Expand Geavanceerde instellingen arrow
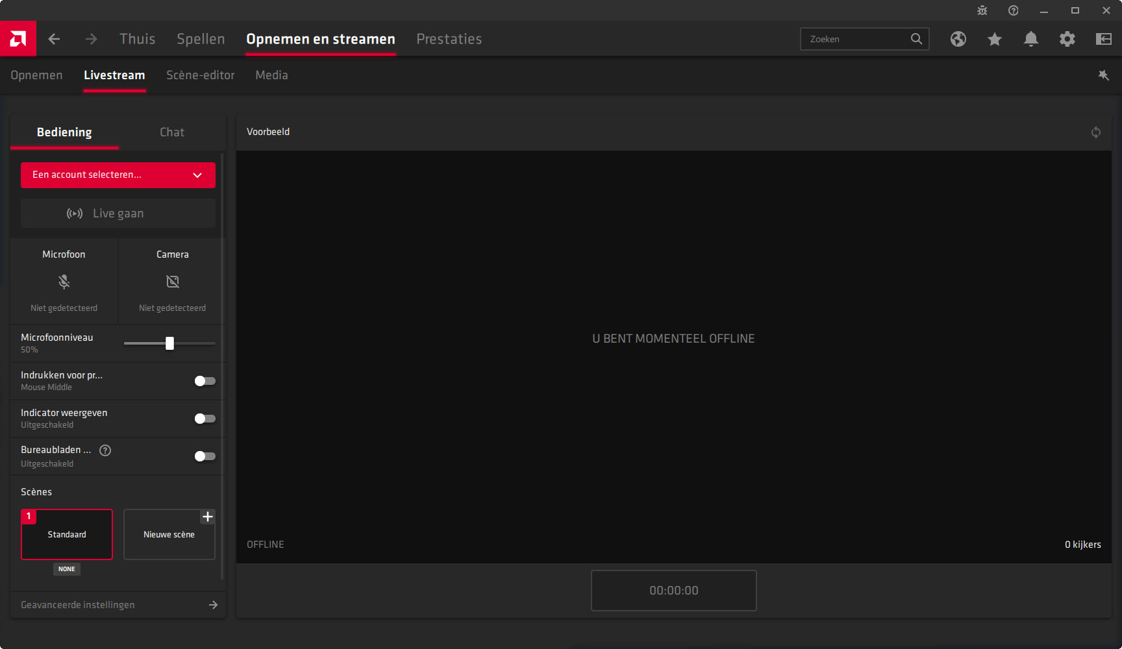The height and width of the screenshot is (649, 1122). point(213,605)
